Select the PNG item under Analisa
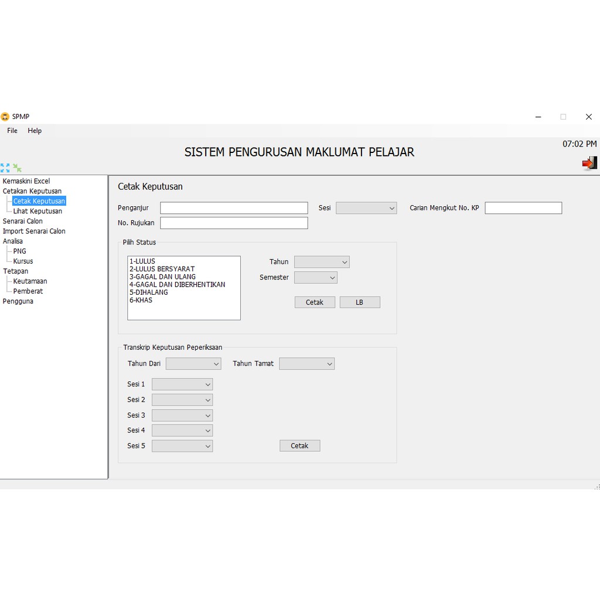Screen dimensions: 600x600 19,251
